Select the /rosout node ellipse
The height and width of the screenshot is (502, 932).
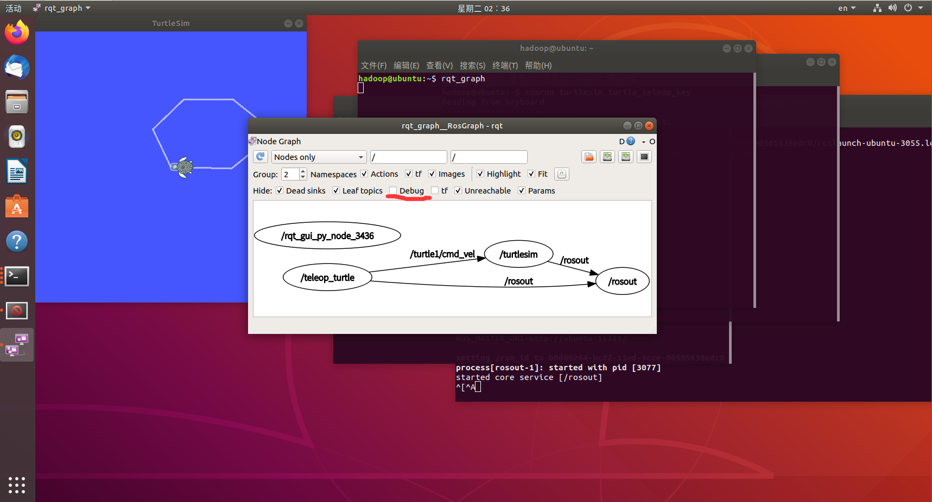[x=623, y=281]
